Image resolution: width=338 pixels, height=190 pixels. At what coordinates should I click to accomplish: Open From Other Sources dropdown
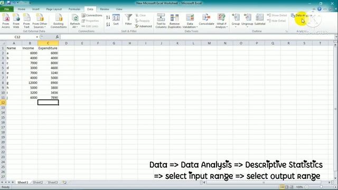(40, 21)
